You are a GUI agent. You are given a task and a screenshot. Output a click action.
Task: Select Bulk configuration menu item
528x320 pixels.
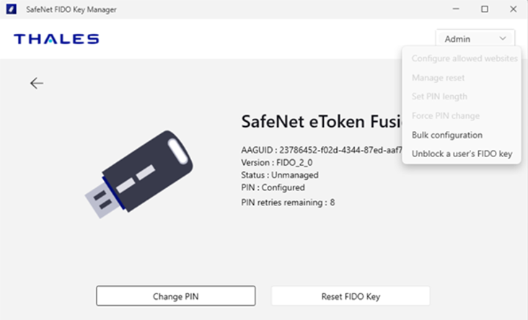[x=446, y=135]
